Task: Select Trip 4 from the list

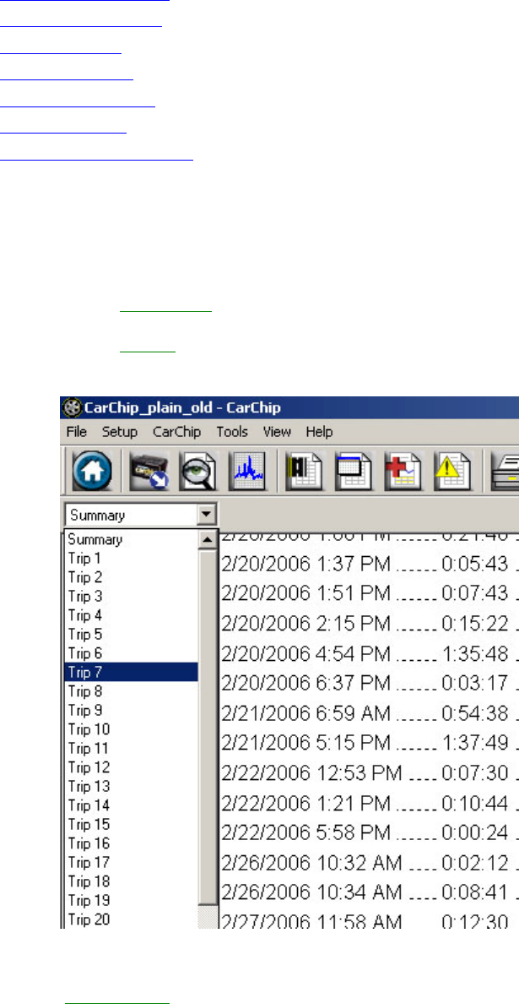Action: (131, 615)
